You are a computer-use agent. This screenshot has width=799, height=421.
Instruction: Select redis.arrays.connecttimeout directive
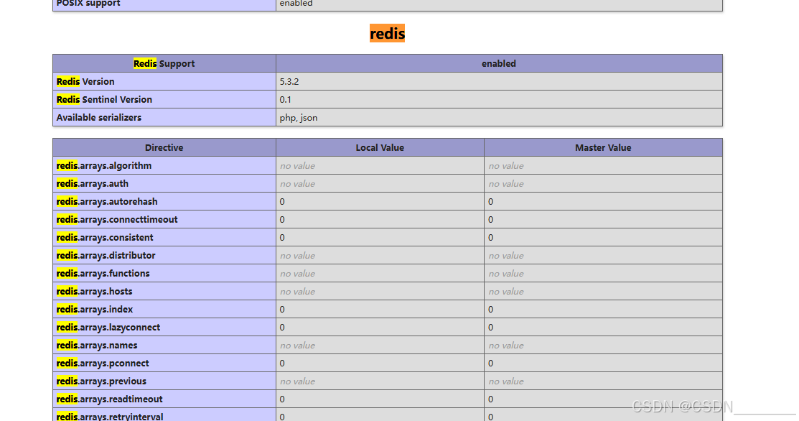(164, 219)
